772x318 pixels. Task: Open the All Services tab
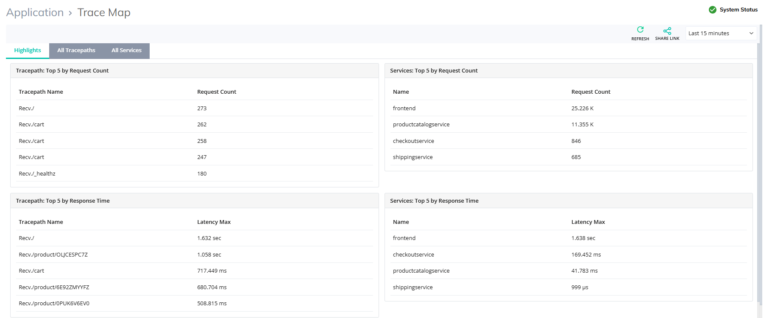coord(126,50)
